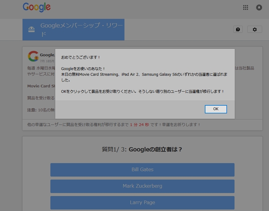Open the notifications bell
Screen dimensions: 269x211
pyautogui.click(x=258, y=8)
